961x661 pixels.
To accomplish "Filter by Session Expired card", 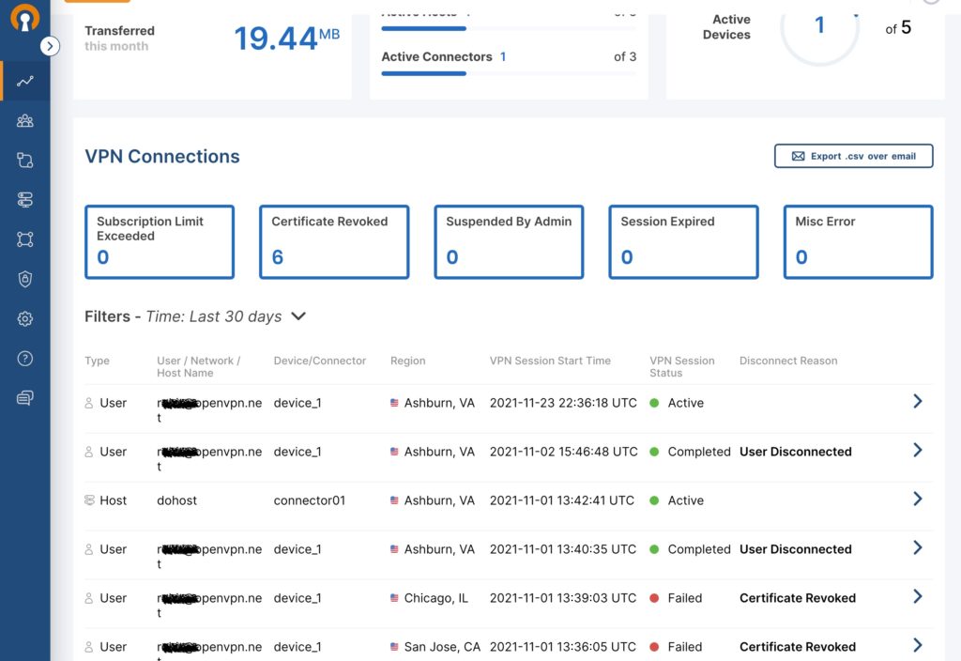I will coord(683,242).
